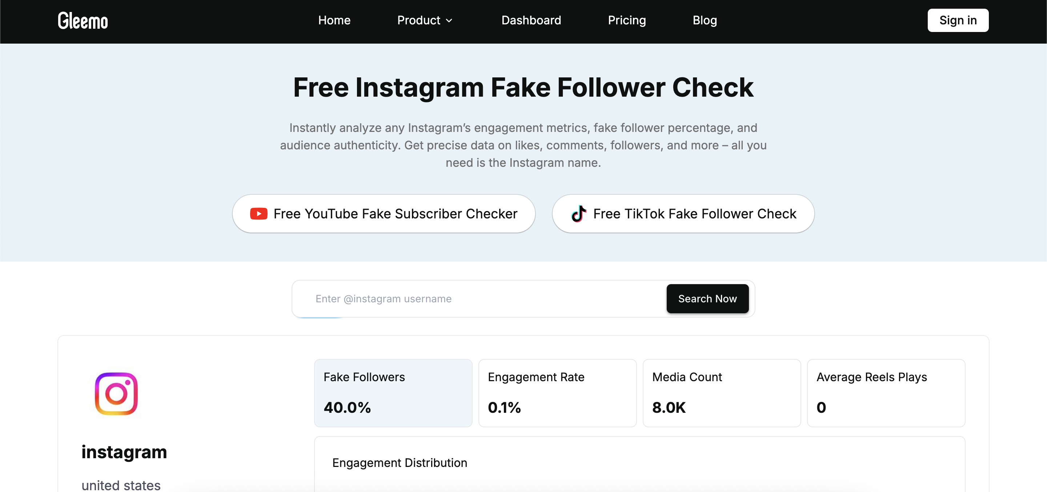Expand the Product dropdown chevron

[x=449, y=21]
